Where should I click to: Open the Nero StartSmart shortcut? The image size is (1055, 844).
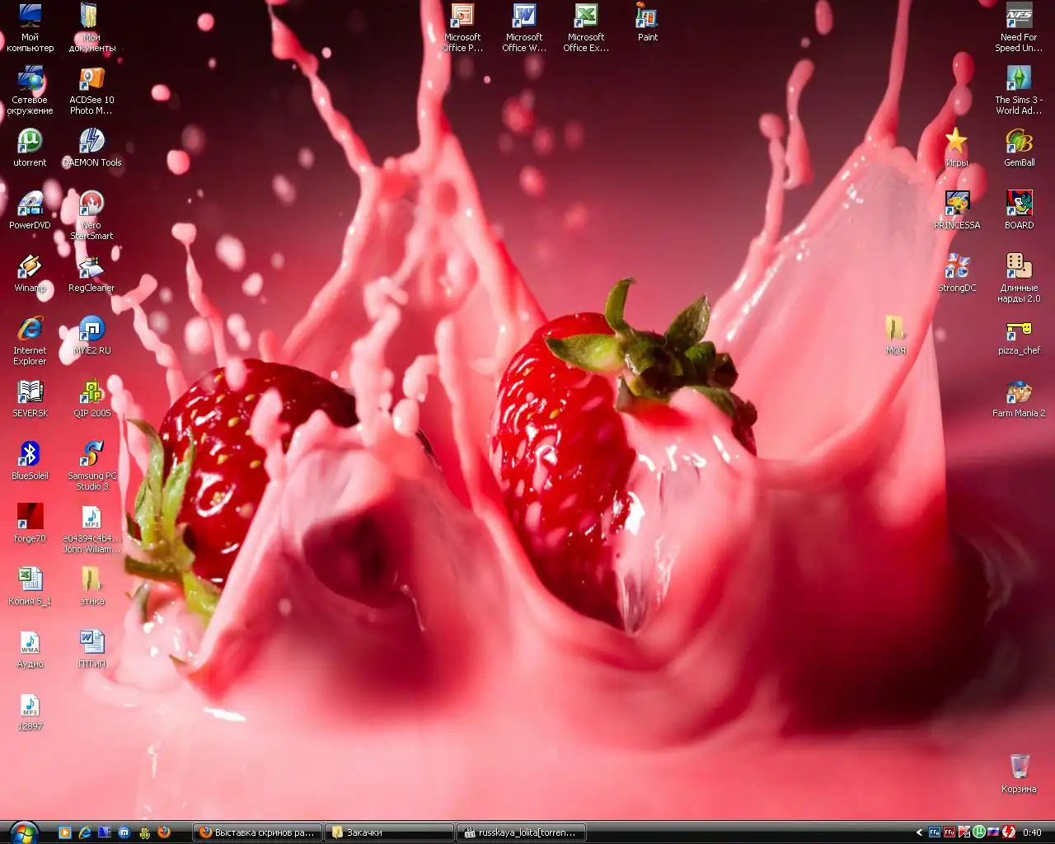[x=91, y=205]
